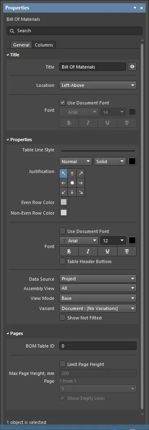The width and height of the screenshot is (149, 430).
Task: Click the BOM Table ID field
Action: (x=98, y=346)
